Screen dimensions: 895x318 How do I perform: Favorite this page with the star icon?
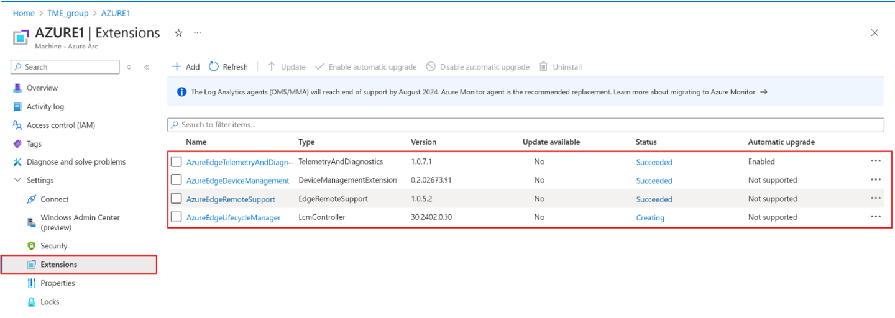tap(178, 34)
